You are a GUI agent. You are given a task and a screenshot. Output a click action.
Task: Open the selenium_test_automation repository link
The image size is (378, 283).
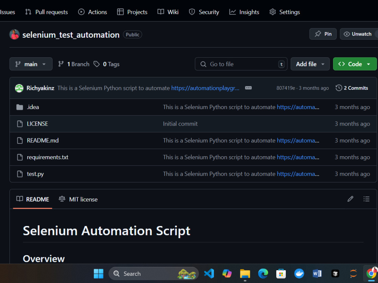tap(71, 35)
